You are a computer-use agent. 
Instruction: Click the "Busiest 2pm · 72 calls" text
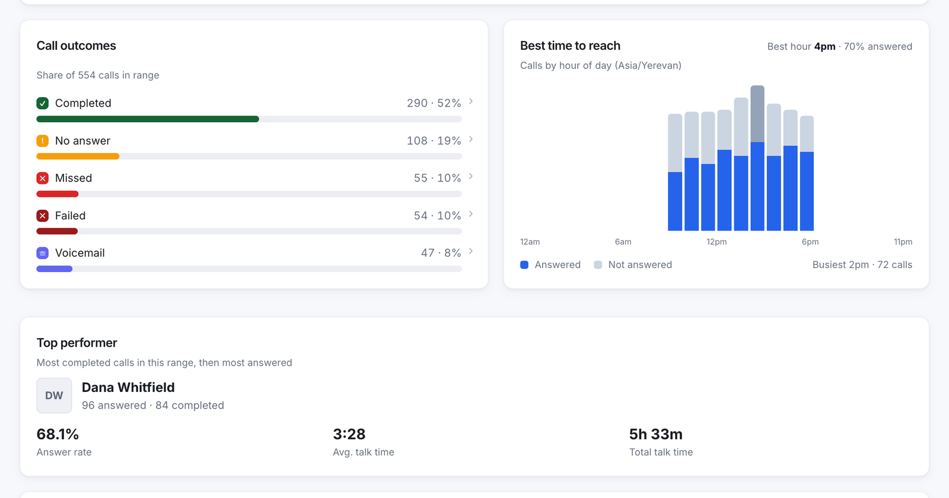click(x=862, y=265)
